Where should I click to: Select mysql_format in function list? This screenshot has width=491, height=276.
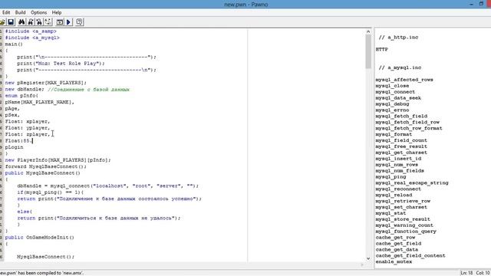pos(394,134)
